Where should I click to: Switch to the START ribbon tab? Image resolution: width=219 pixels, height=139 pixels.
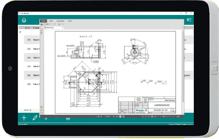click(51, 21)
